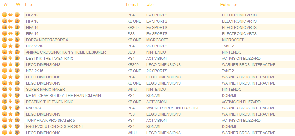Click the Title column header
295x136 pixels.
point(28,5)
